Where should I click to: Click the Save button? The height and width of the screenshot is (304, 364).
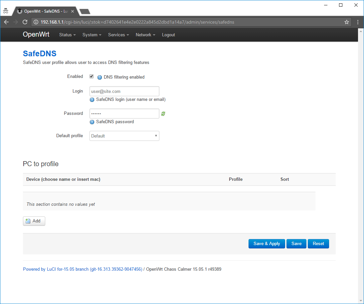tap(296, 244)
